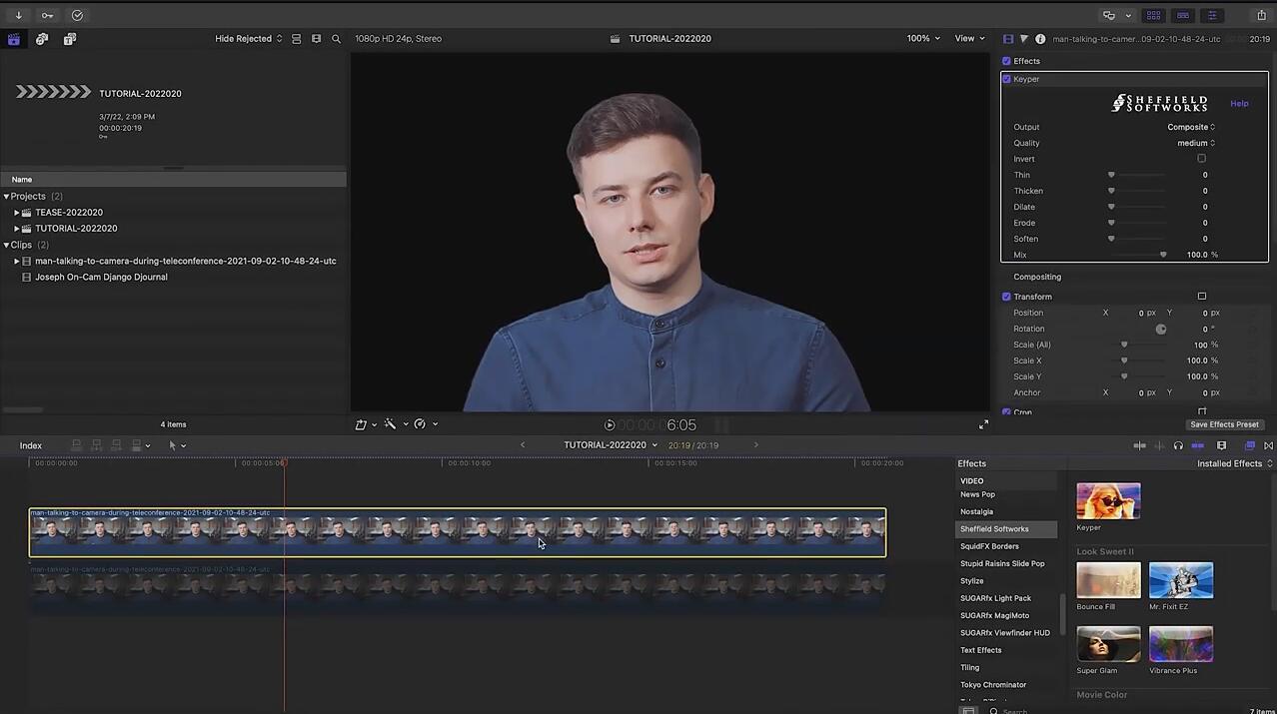Show the Effects browser icon
Screen dimensions: 1277x714
(x=1250, y=445)
